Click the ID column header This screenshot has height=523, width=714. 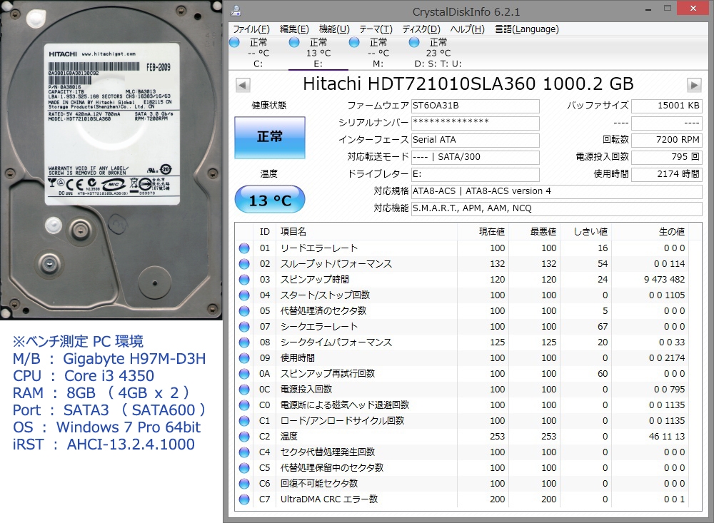tap(265, 232)
